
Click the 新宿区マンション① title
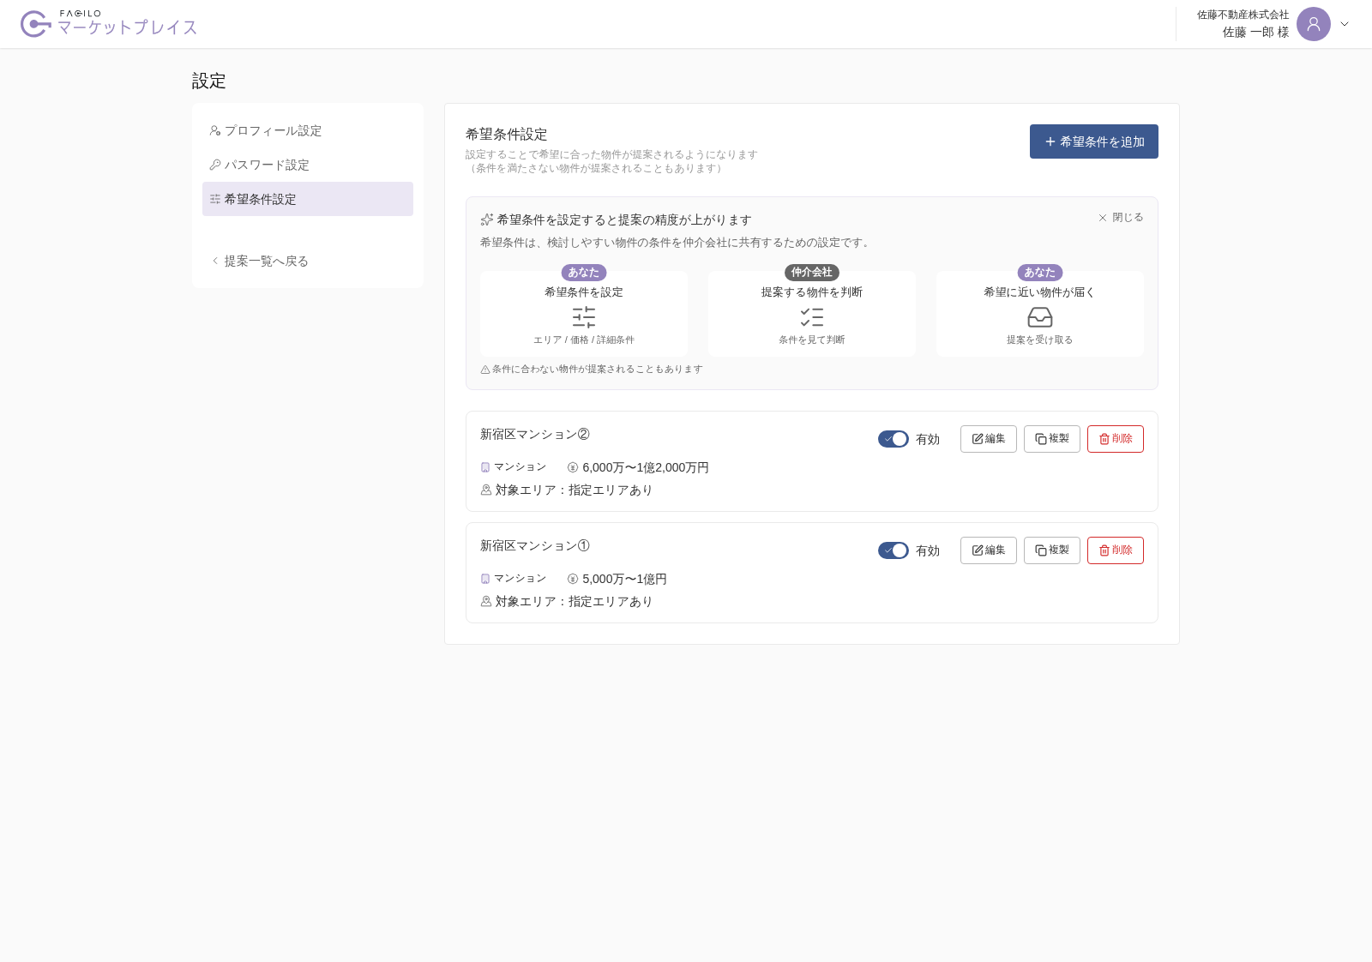(535, 546)
